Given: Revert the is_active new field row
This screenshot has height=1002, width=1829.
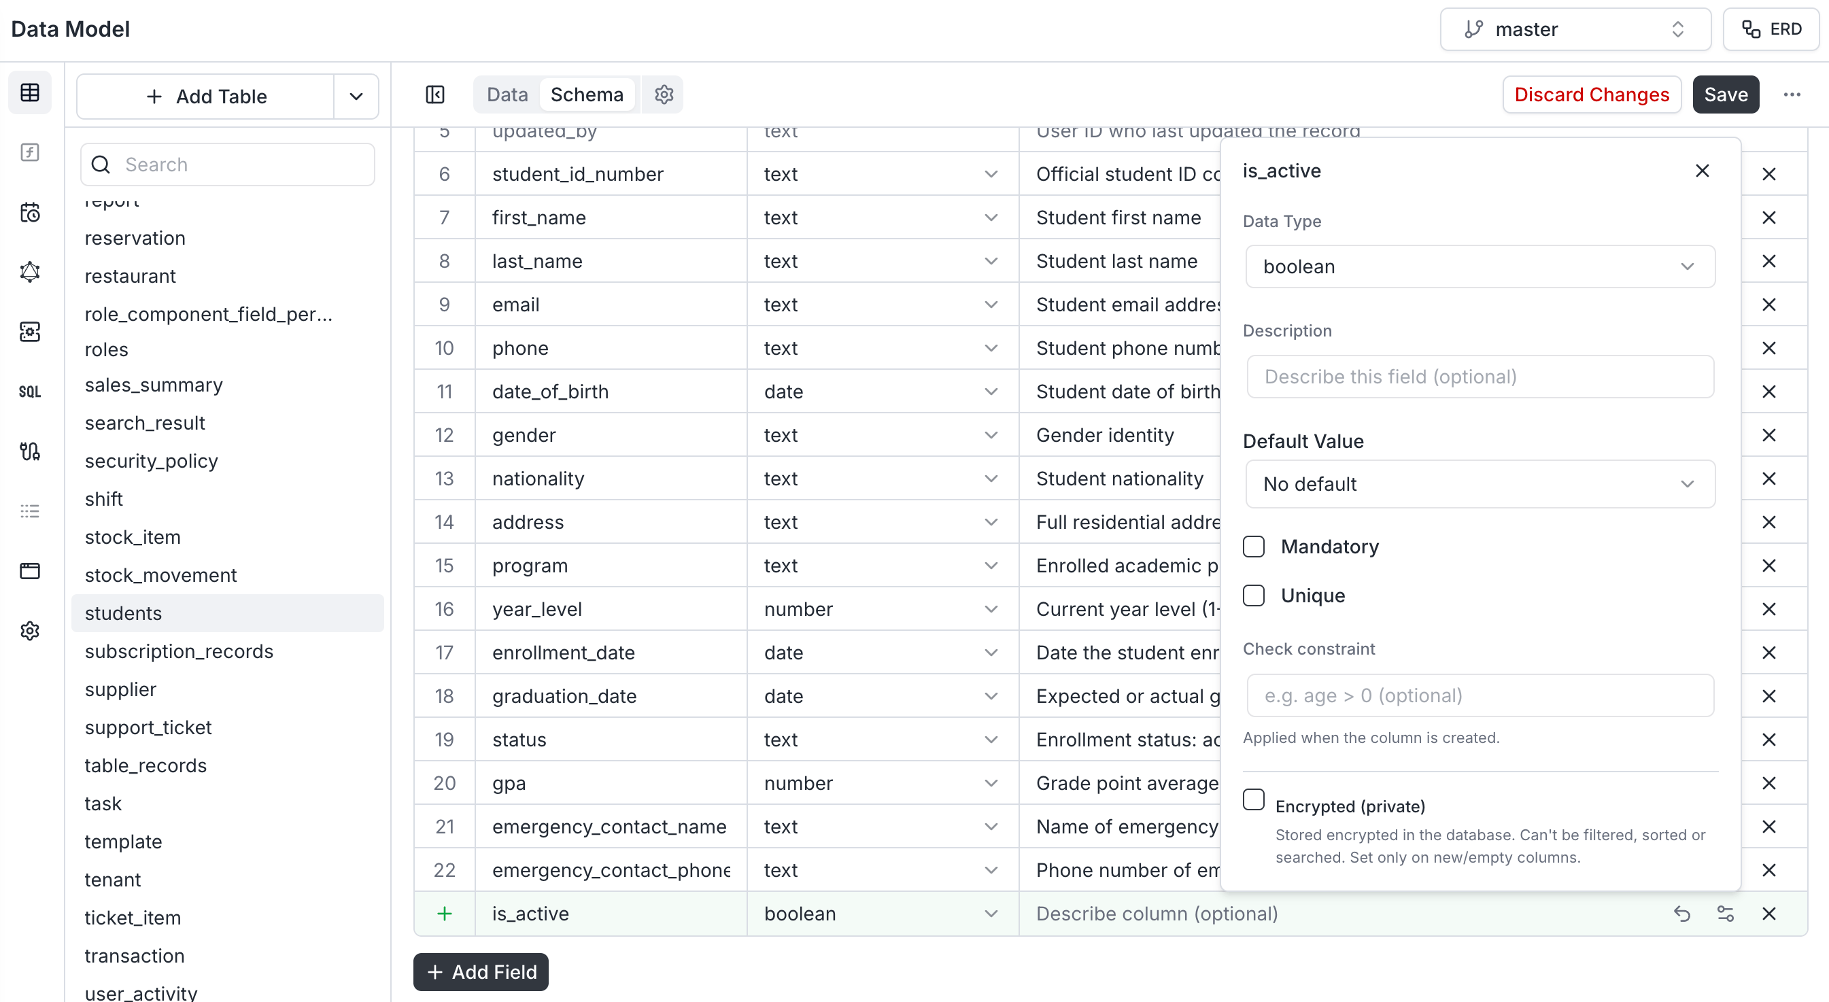Looking at the screenshot, I should (1682, 914).
